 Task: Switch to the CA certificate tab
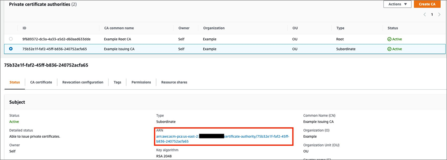click(x=41, y=82)
